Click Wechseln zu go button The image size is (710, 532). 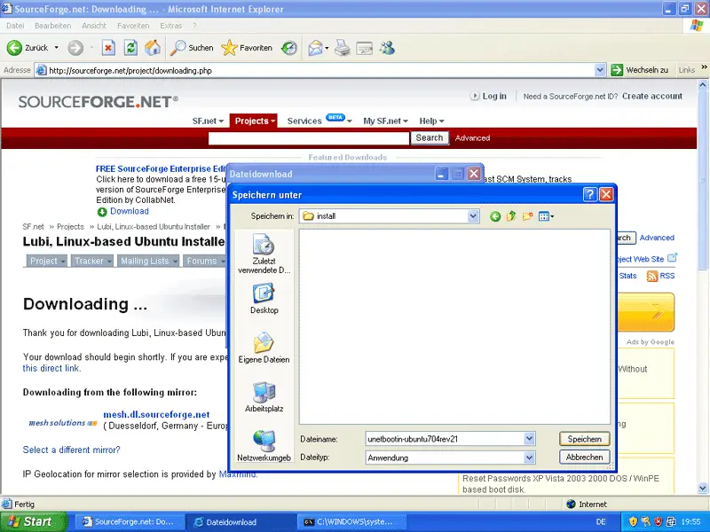[x=639, y=70]
